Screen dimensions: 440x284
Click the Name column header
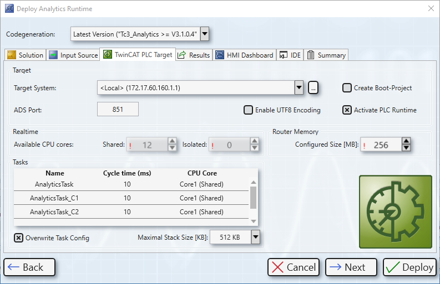pyautogui.click(x=55, y=173)
